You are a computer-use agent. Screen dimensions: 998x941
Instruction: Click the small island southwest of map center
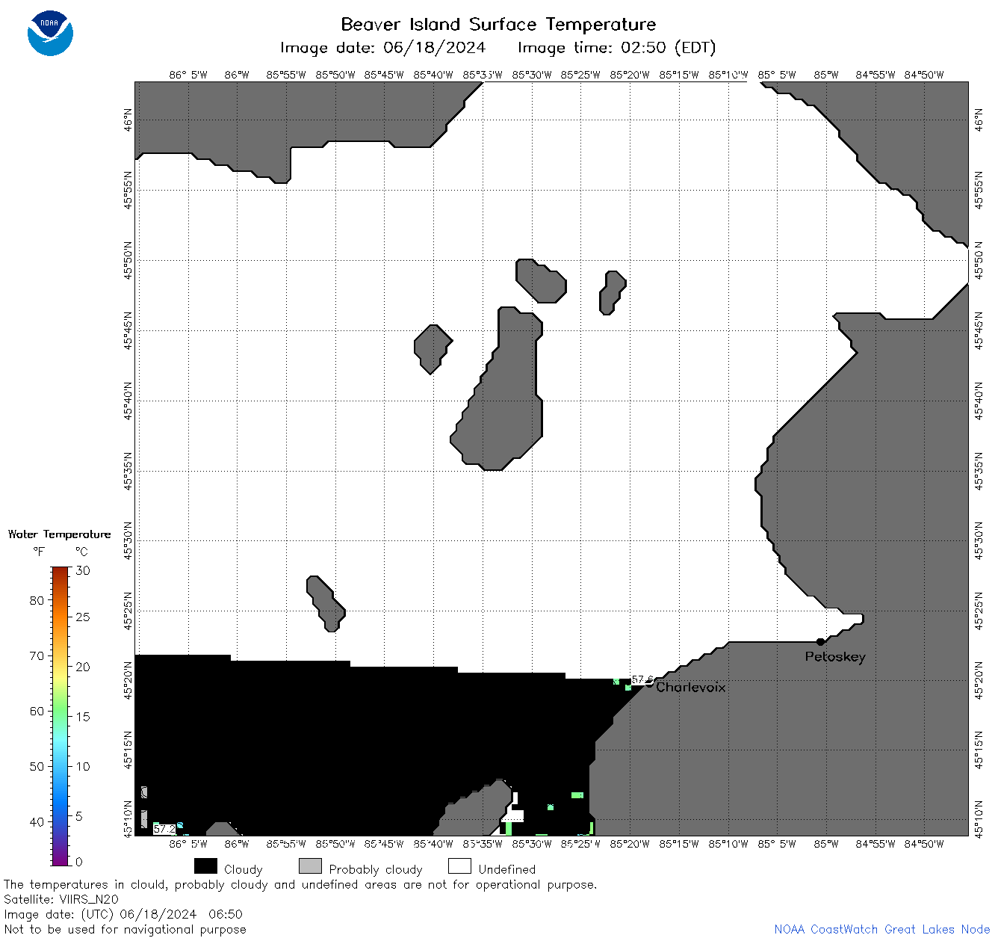point(326,603)
